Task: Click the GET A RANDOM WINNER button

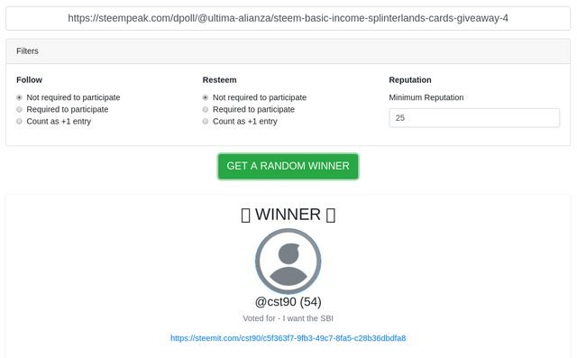Action: pos(288,166)
